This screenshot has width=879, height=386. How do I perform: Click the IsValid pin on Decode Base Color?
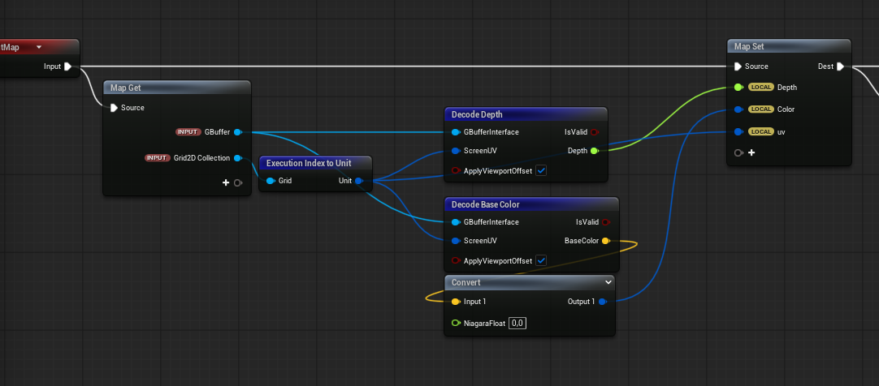pos(605,222)
